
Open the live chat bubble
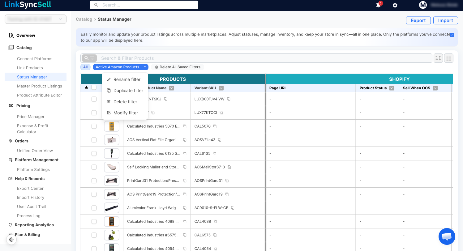tap(447, 236)
